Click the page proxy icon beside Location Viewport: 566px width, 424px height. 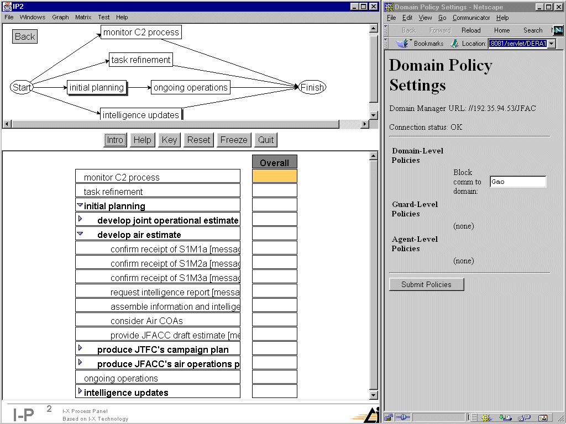(454, 44)
